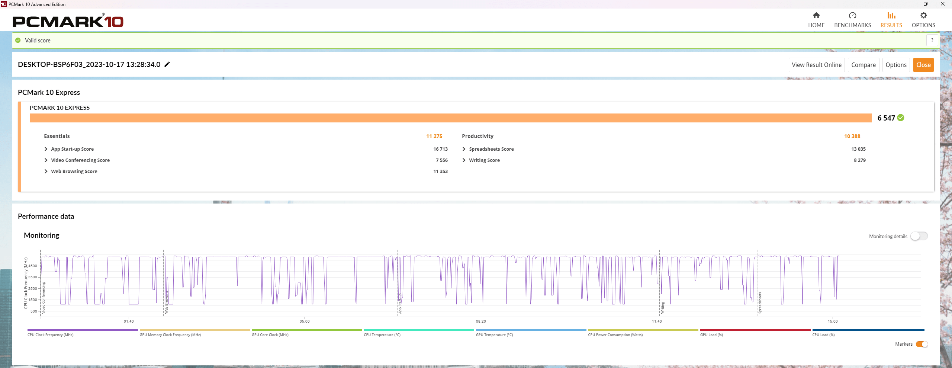Open the Options gear icon
952x368 pixels.
(x=923, y=16)
